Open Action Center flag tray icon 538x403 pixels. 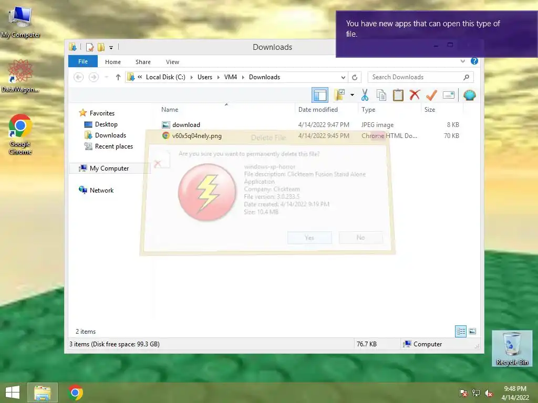(x=463, y=393)
